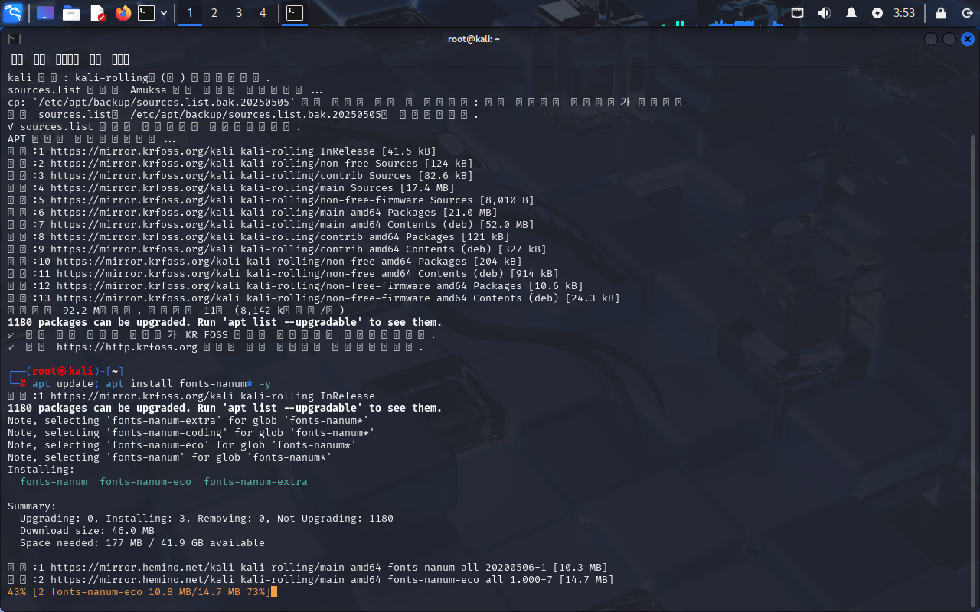Open a new terminal from panel launcher
980x612 pixels.
click(146, 13)
